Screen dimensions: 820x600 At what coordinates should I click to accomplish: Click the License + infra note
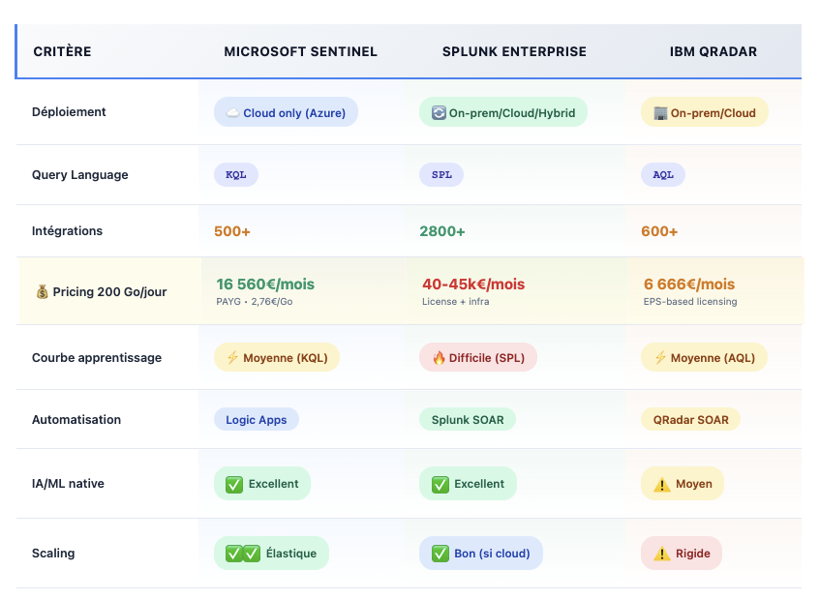tap(455, 302)
